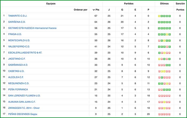Screen dimensions: 187x118
Task: Sort standings by J column header
Action: click(x=109, y=10)
